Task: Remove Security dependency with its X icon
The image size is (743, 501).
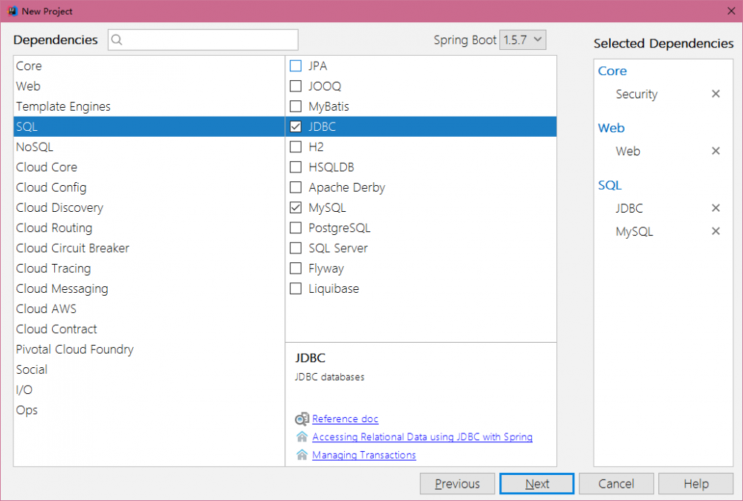Action: pyautogui.click(x=716, y=94)
